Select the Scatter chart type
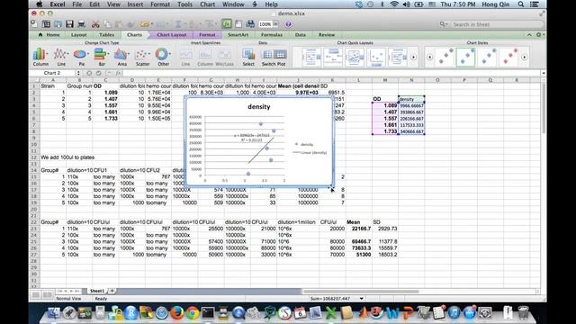Screen dimensions: 576x324 [x=142, y=57]
